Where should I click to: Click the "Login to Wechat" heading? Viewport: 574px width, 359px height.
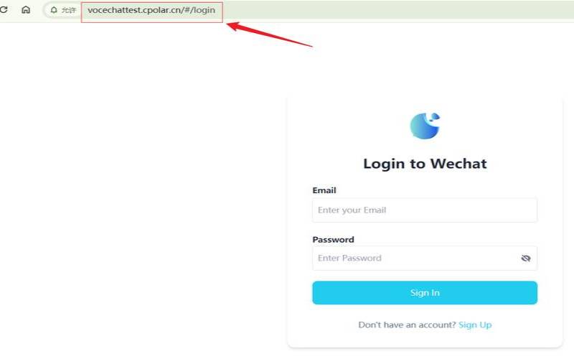click(x=425, y=164)
